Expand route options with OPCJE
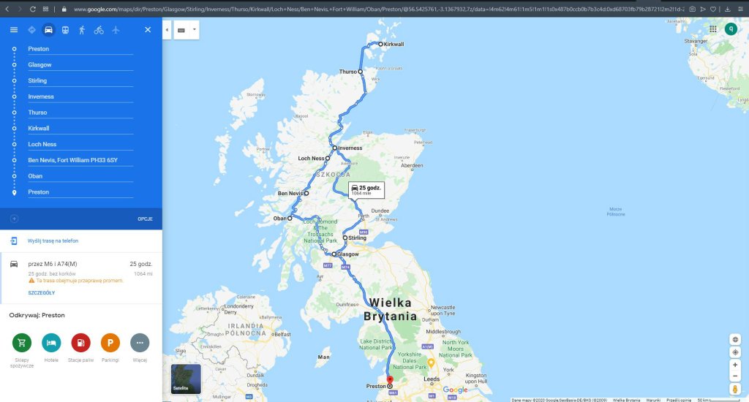749x402 pixels. point(146,219)
